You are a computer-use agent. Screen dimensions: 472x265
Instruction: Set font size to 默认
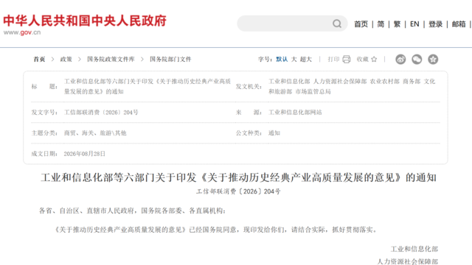coord(282,59)
